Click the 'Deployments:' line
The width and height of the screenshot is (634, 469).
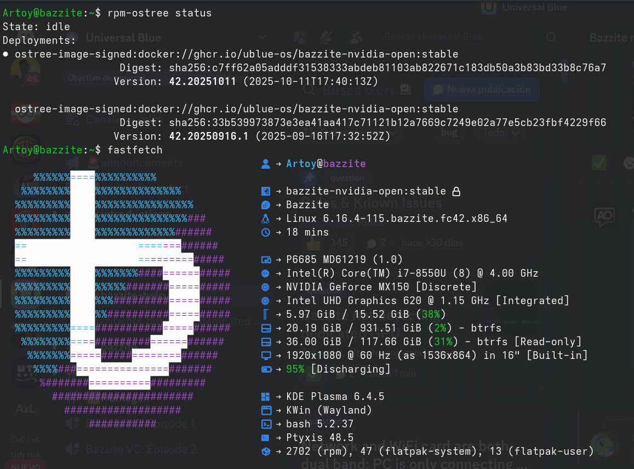(x=39, y=41)
